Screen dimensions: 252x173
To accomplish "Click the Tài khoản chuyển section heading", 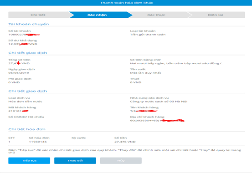I will (29, 24).
